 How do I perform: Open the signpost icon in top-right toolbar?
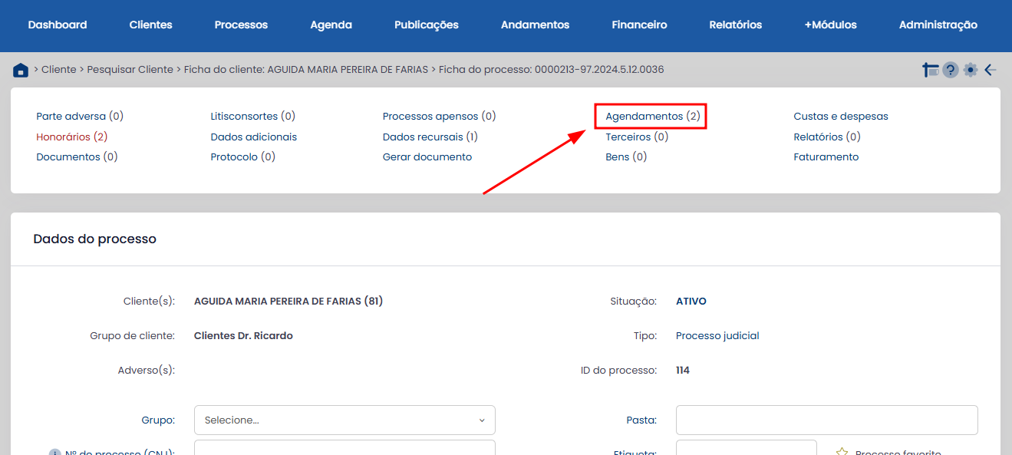(931, 70)
